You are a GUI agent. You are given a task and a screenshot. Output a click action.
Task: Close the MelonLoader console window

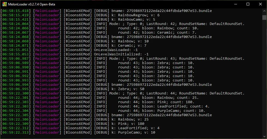[260, 4]
